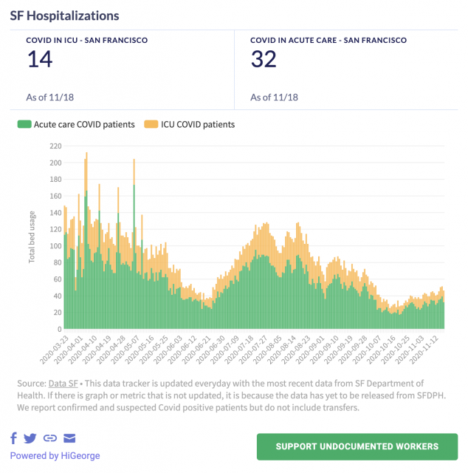468x473 pixels.
Task: Click the SF Hospitalizations title
Action: pyautogui.click(x=64, y=15)
